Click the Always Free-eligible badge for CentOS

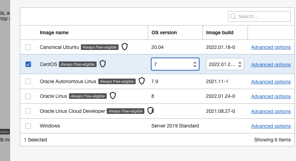[x=78, y=64]
